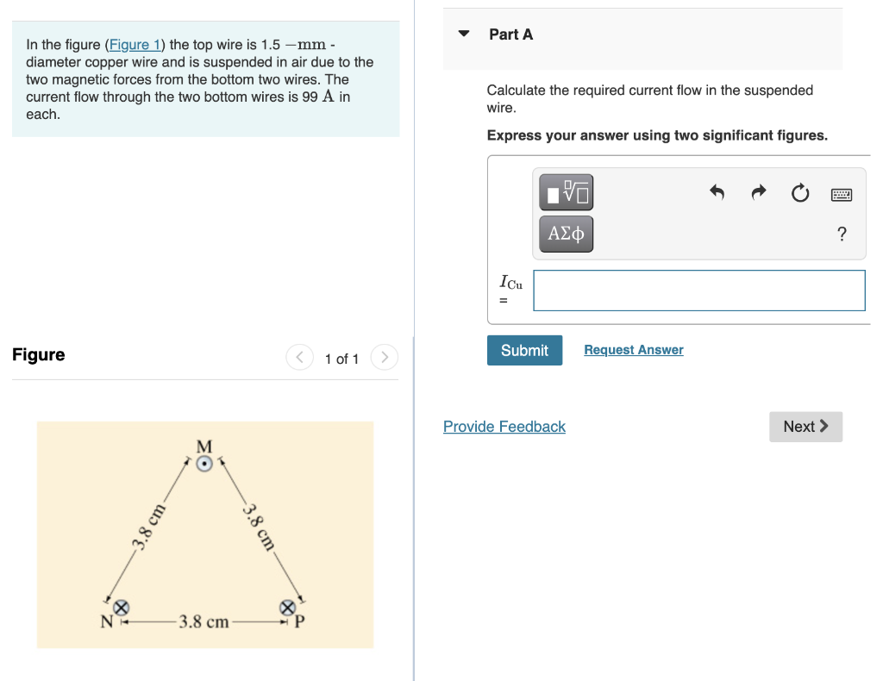This screenshot has width=883, height=681.
Task: Open the math templates button
Action: (x=566, y=192)
